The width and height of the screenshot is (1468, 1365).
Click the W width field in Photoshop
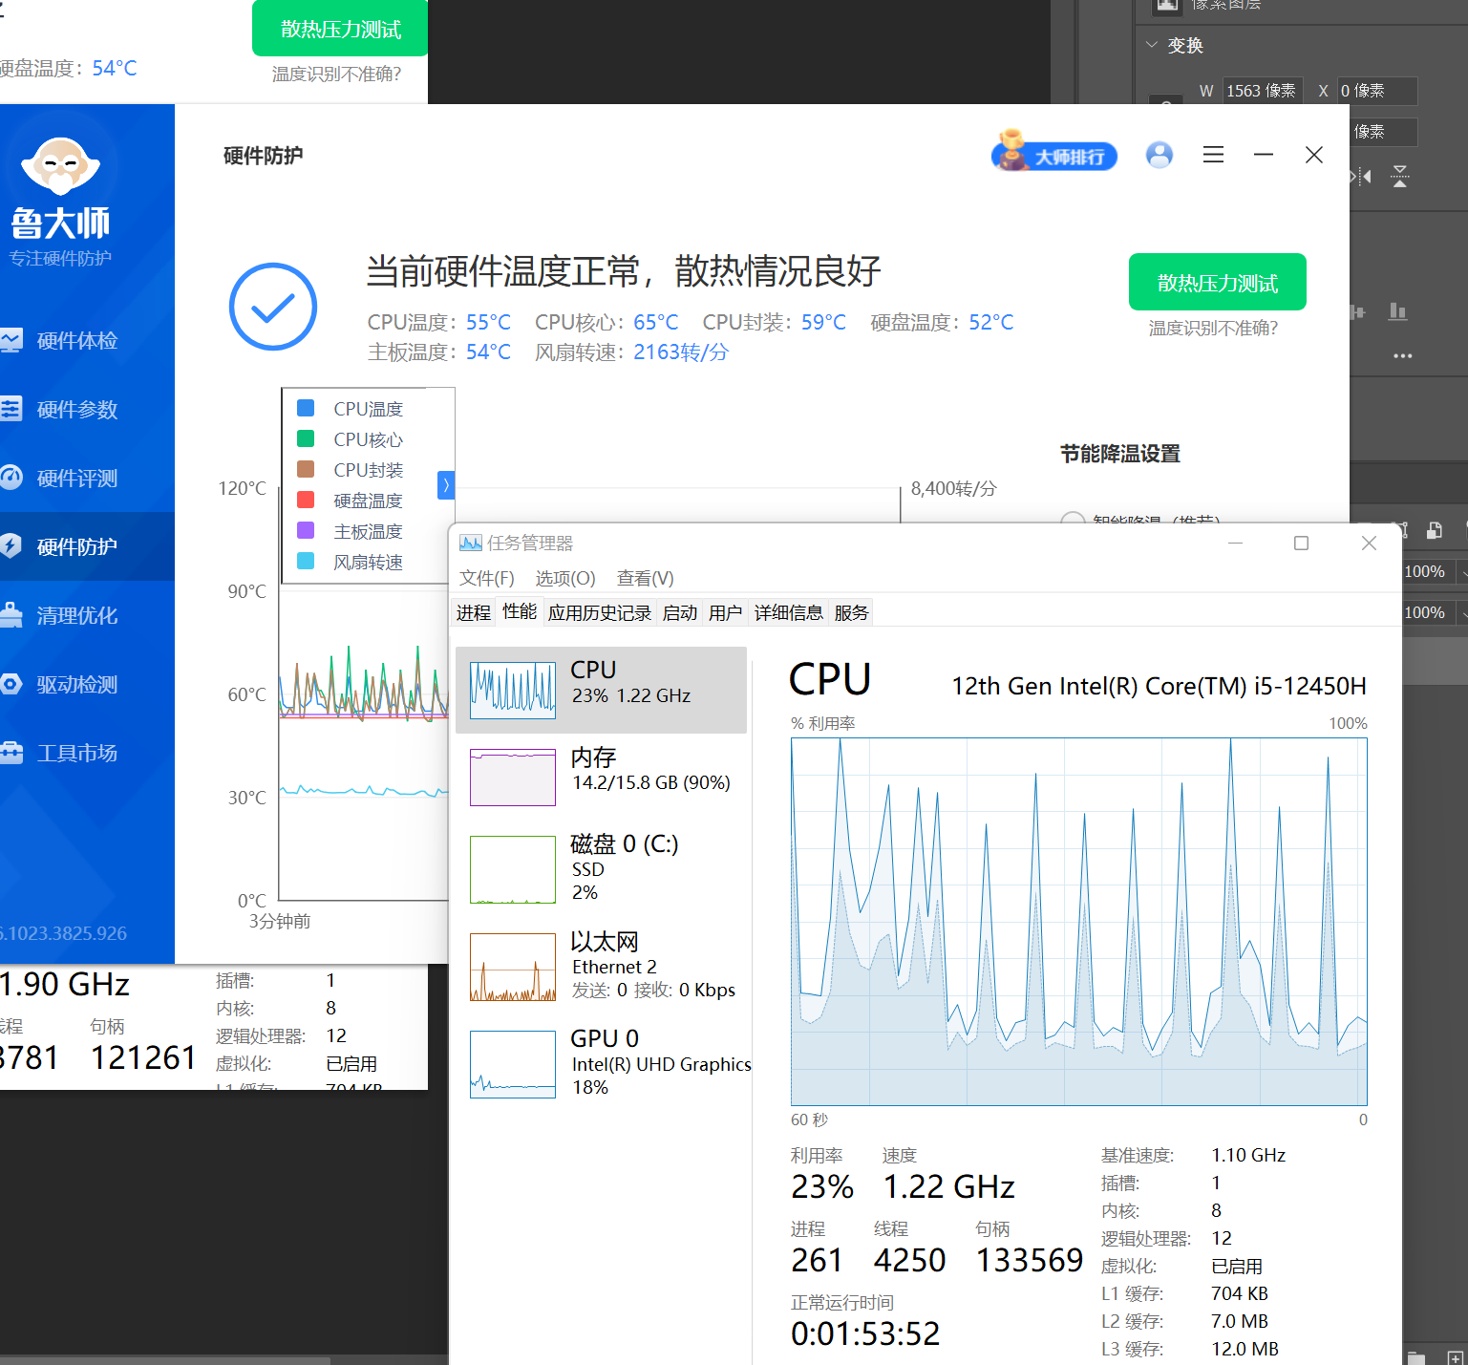[x=1261, y=91]
